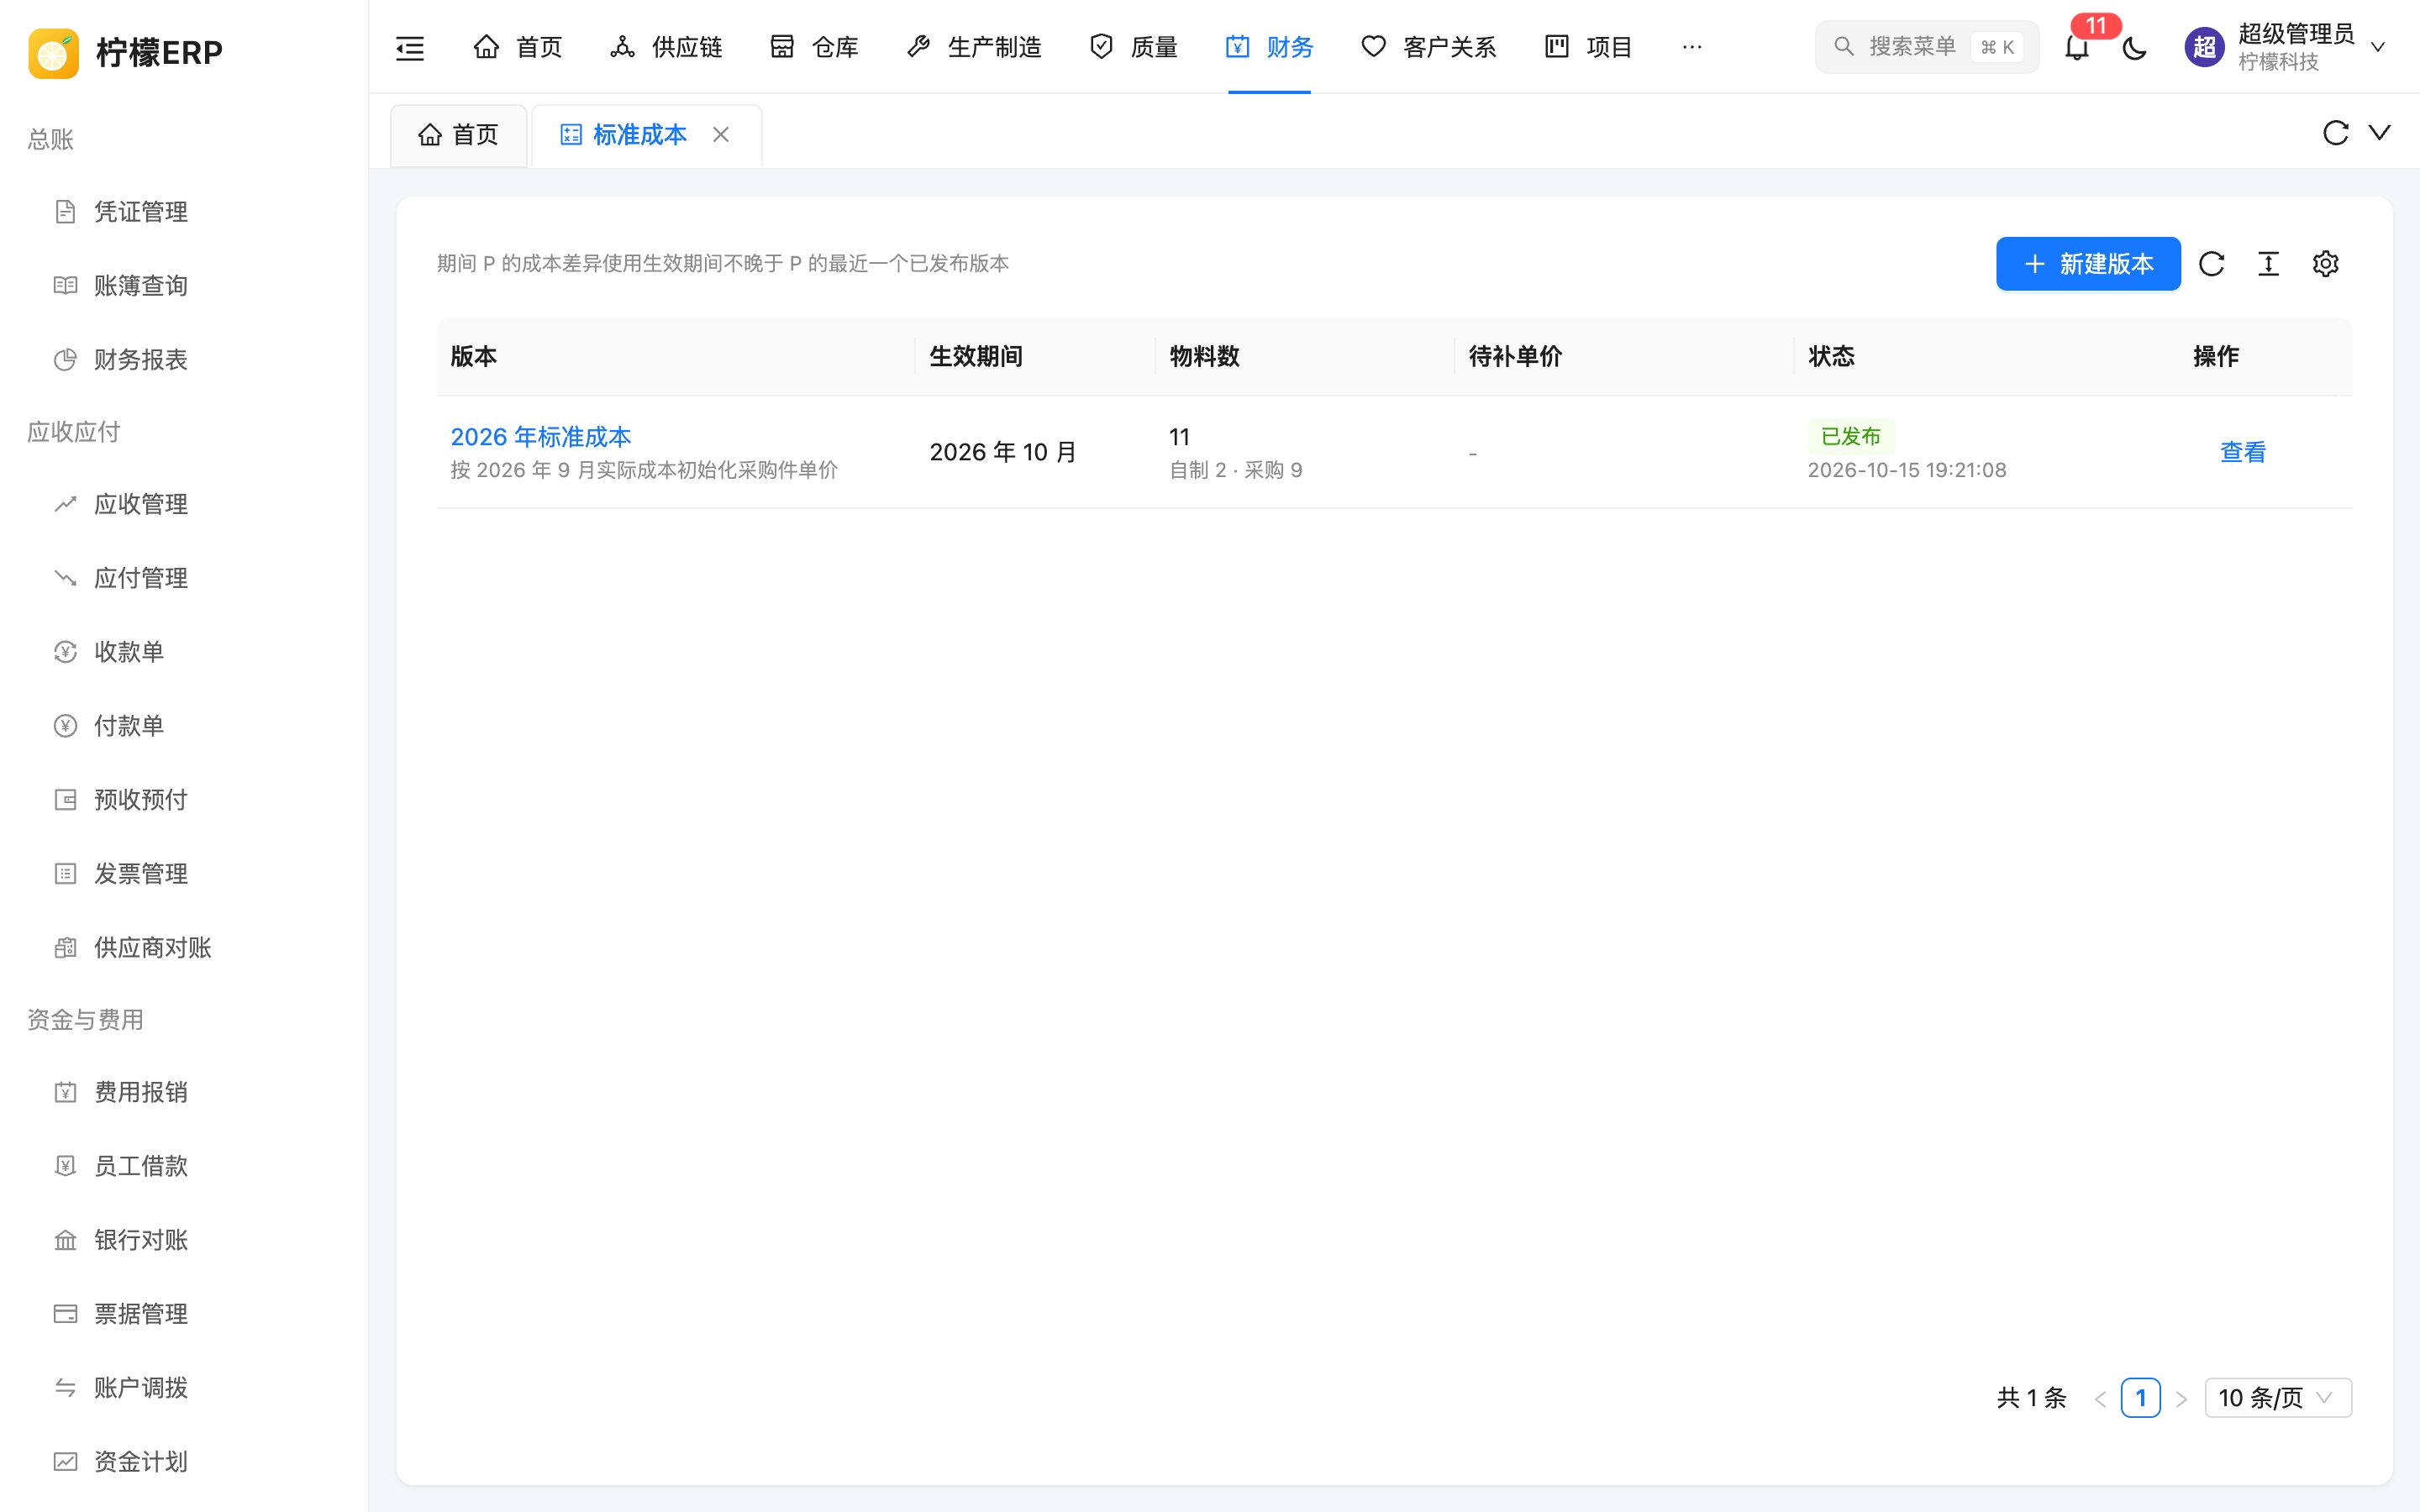Expand the tab actions dropdown chevron

(2380, 133)
